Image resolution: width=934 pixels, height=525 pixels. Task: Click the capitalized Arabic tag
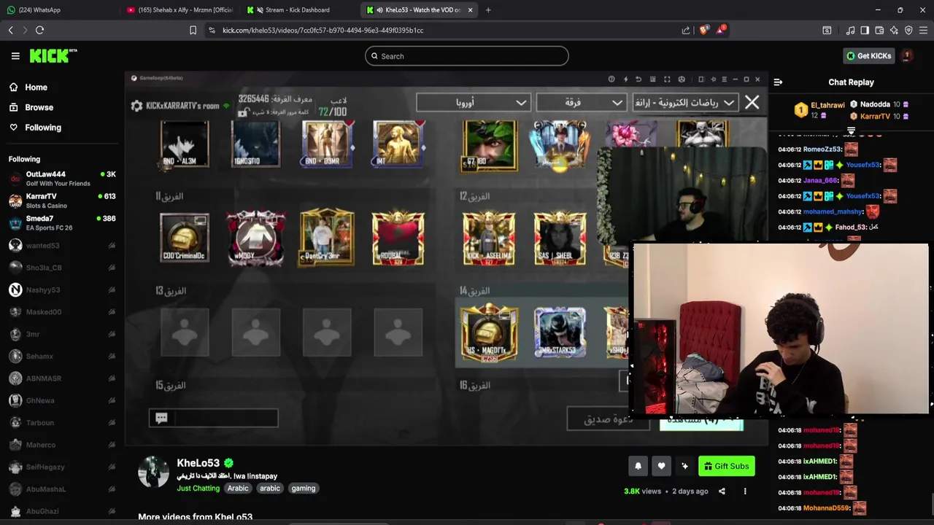pos(238,489)
